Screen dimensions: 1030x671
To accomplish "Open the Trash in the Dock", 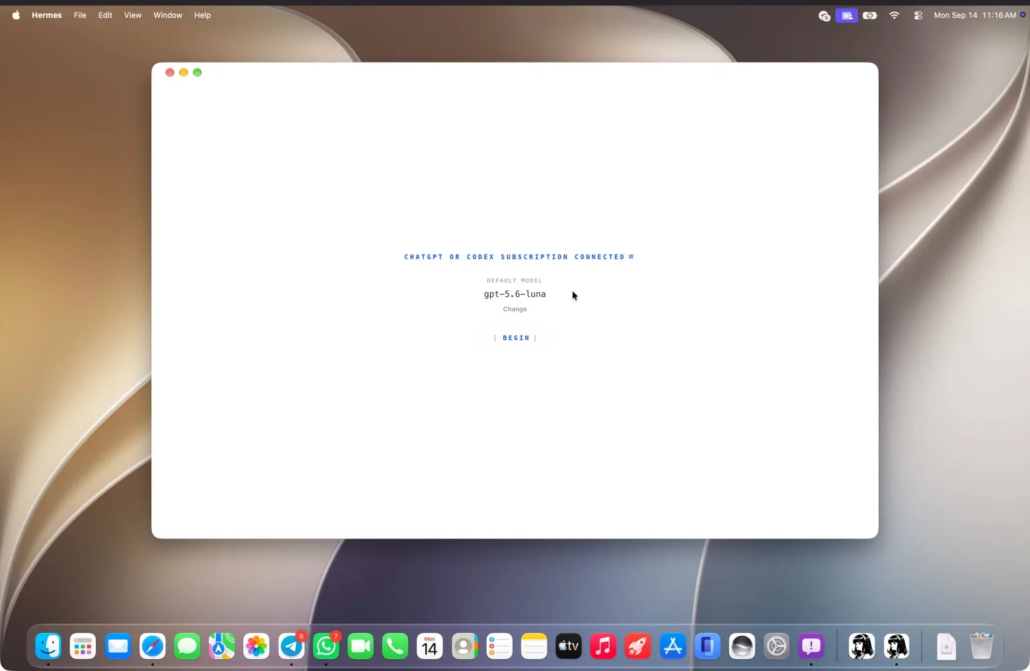I will click(981, 646).
